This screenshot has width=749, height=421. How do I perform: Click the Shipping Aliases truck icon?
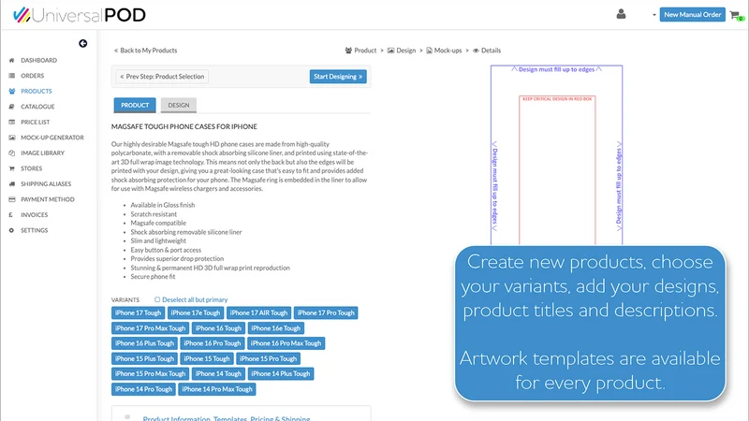coord(11,183)
